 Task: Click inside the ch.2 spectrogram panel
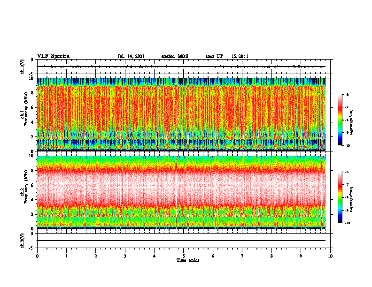(181, 192)
